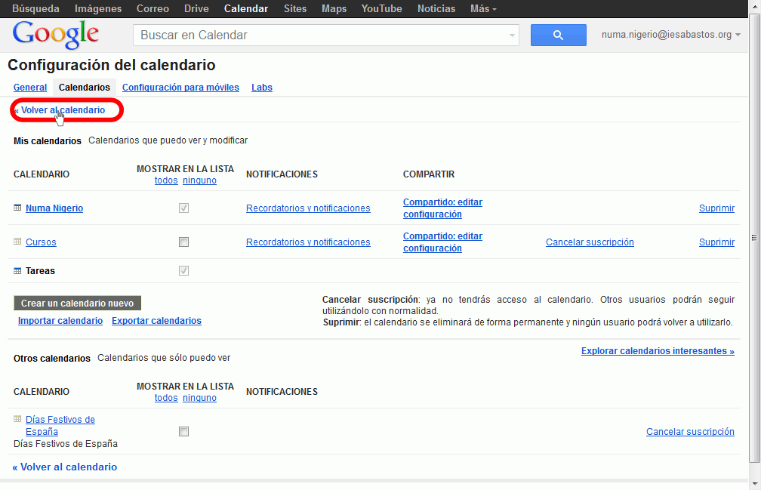Image resolution: width=761 pixels, height=490 pixels.
Task: Click todos under Otros calendarios
Action: tap(166, 398)
